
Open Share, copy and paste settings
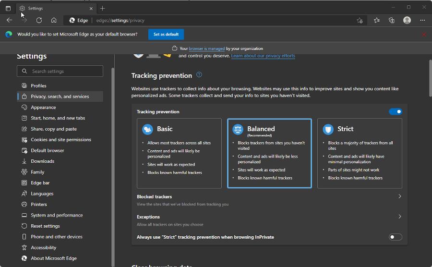coord(60,129)
